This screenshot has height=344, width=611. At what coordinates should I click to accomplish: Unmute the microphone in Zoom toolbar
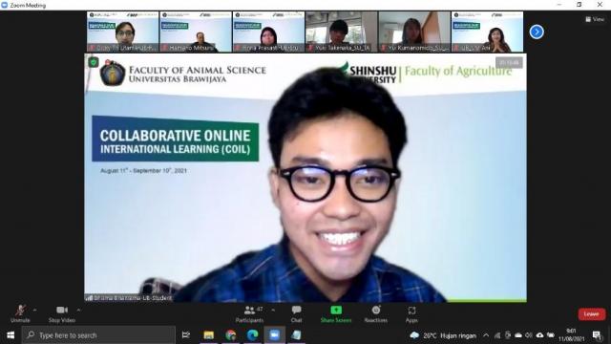click(x=20, y=313)
